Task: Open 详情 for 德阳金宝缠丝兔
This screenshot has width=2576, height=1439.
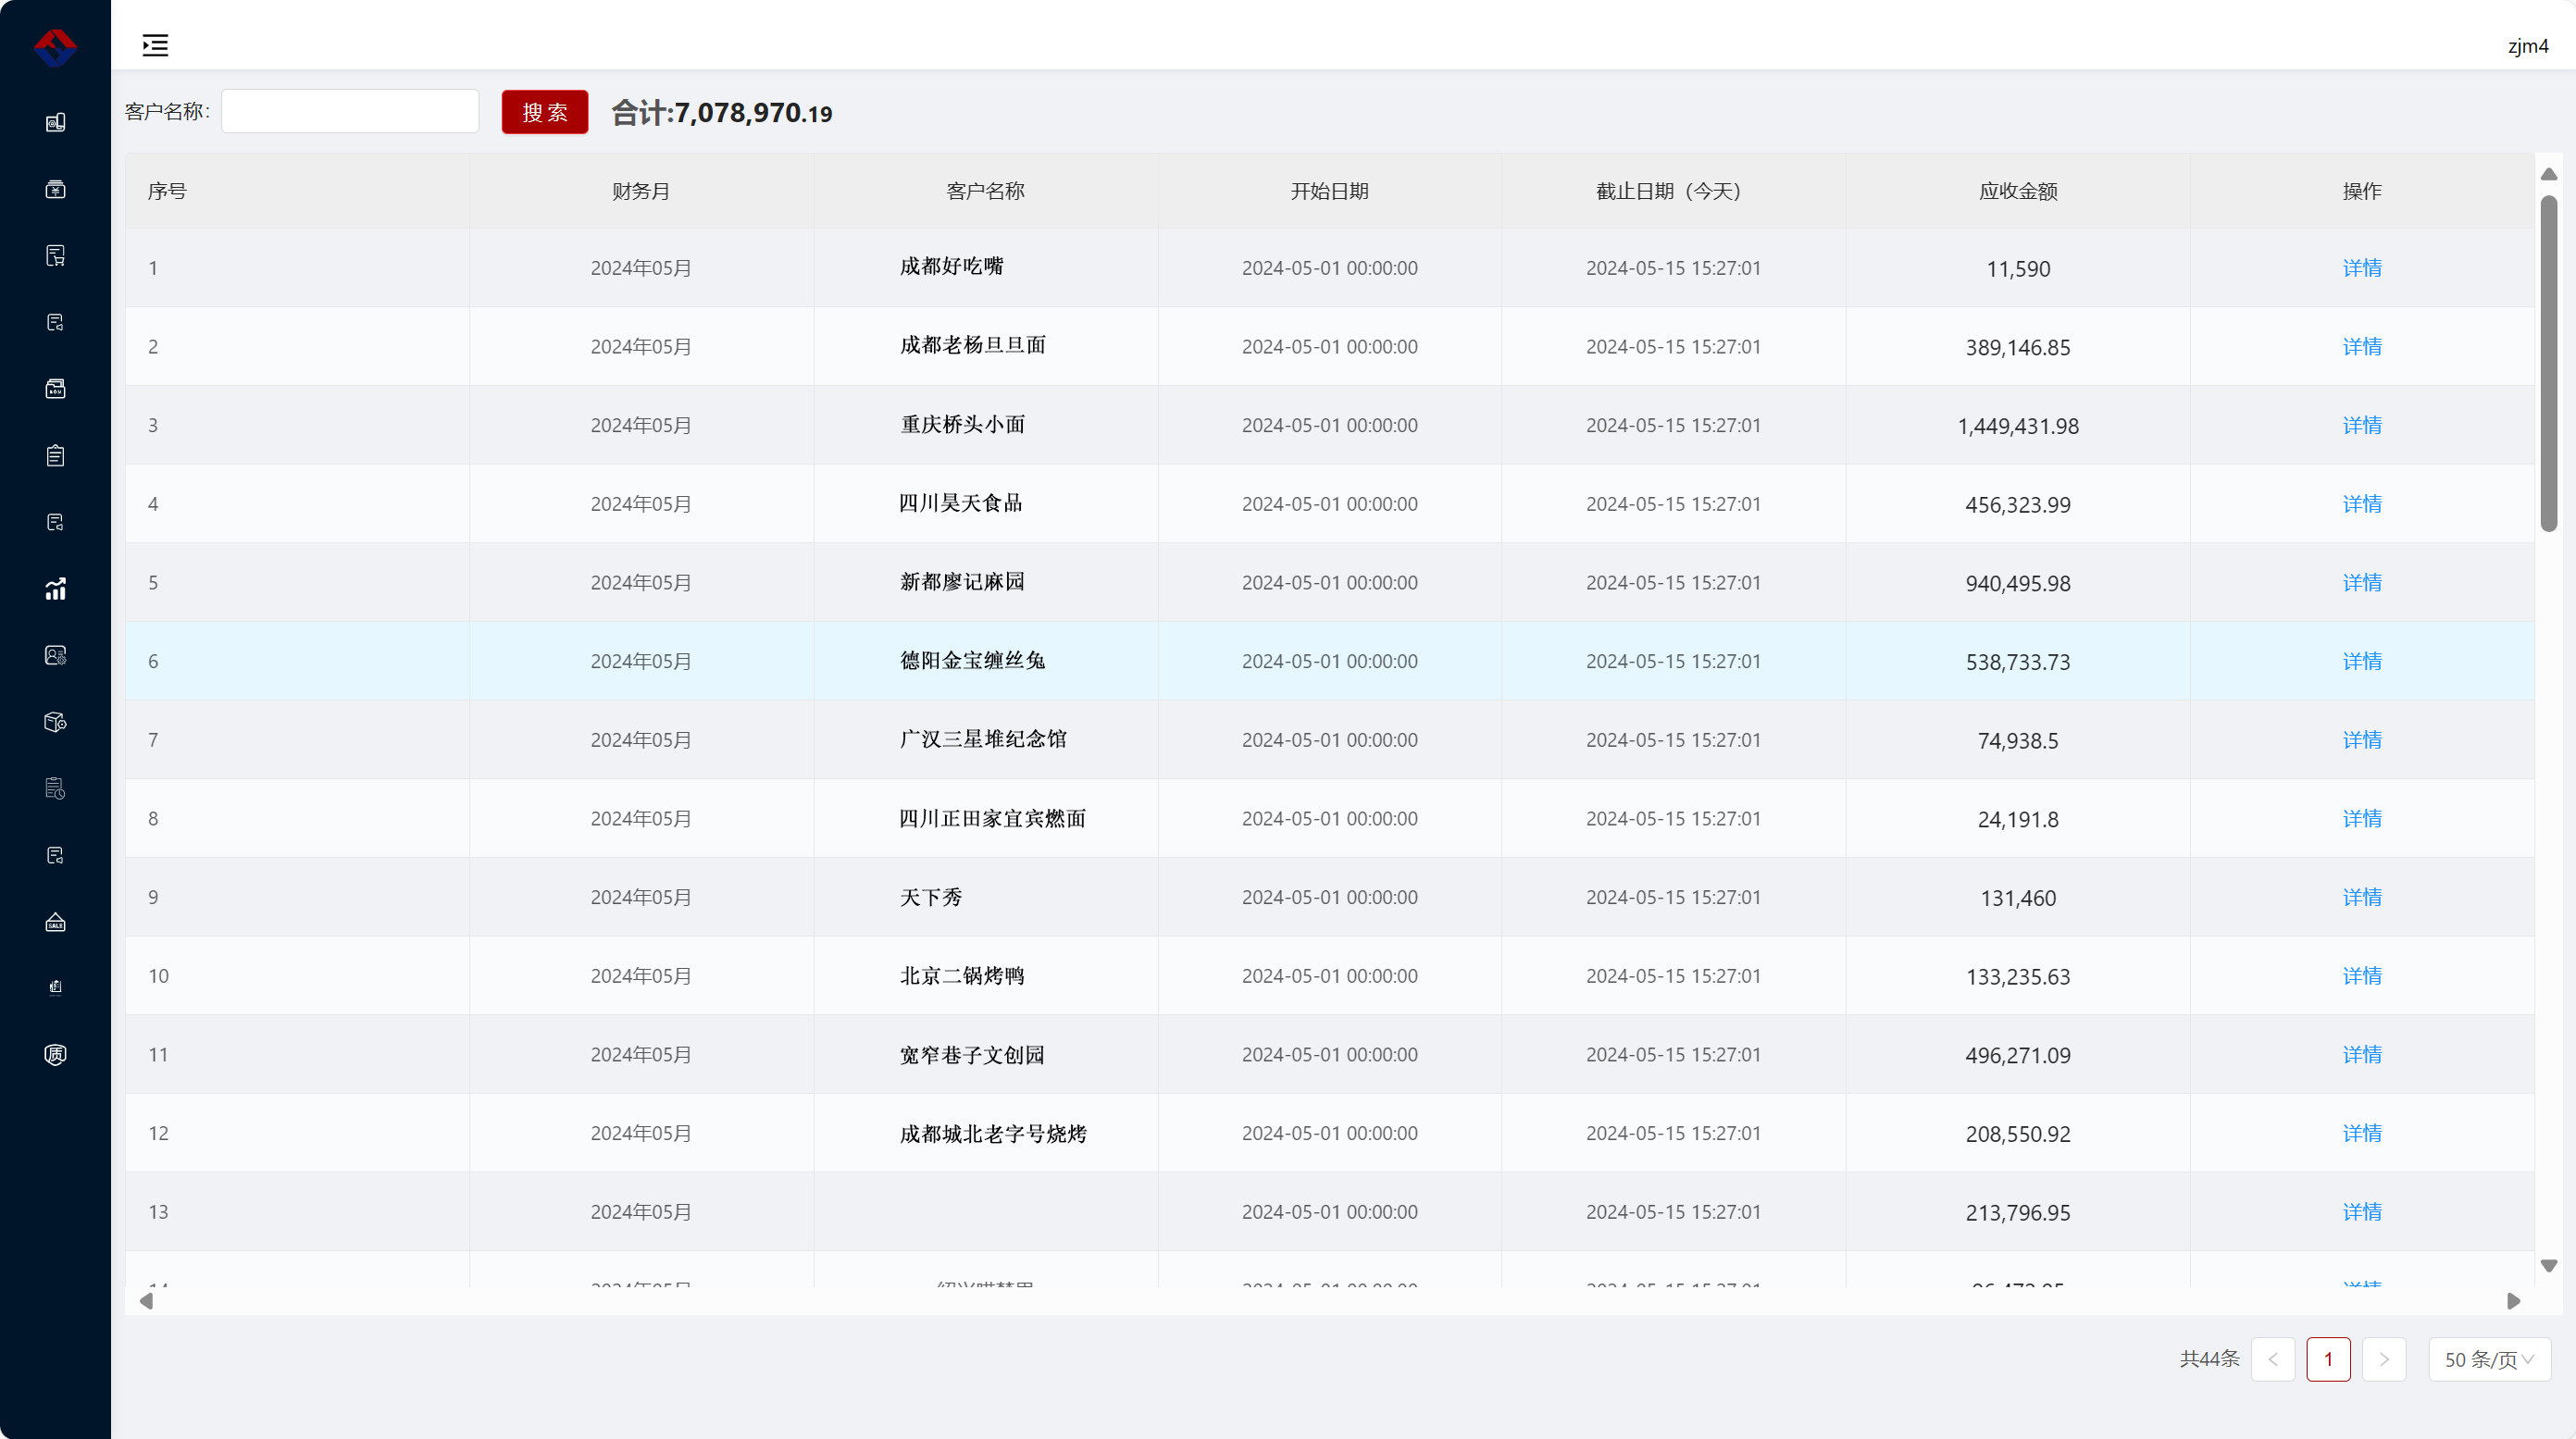Action: [2362, 661]
